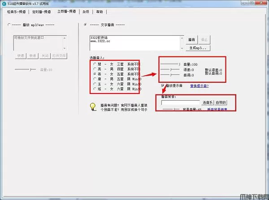
Task: Click the 默认语速:0 label
Action: tap(213, 70)
